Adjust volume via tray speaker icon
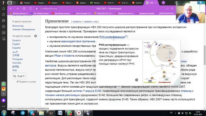This screenshot has height=116, width=206. (183, 113)
